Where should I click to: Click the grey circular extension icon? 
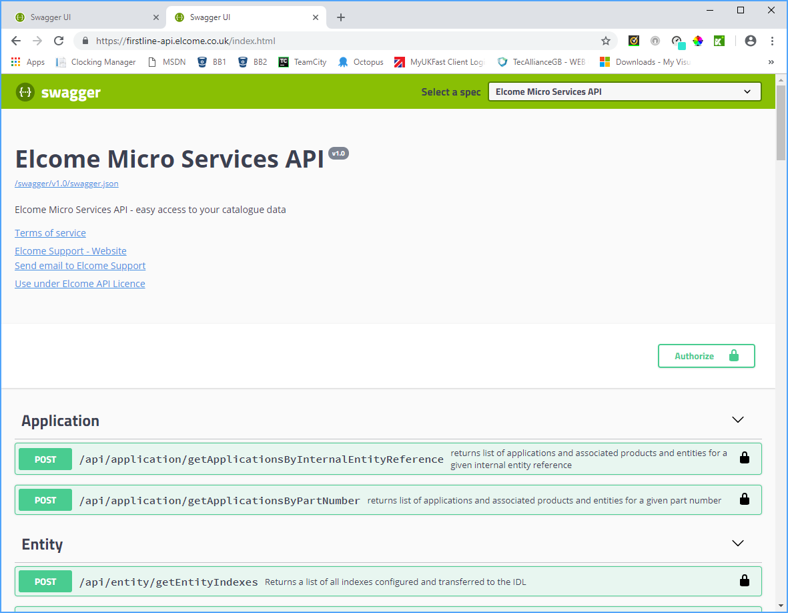coord(655,41)
